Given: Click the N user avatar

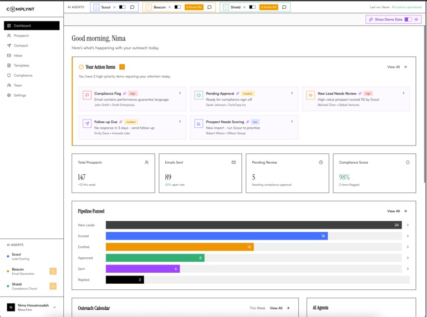Looking at the screenshot, I should coord(11,307).
